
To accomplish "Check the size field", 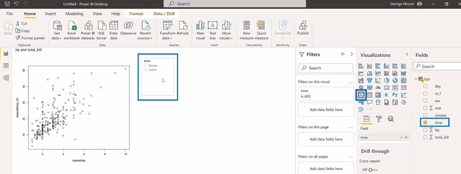I will point(425,108).
